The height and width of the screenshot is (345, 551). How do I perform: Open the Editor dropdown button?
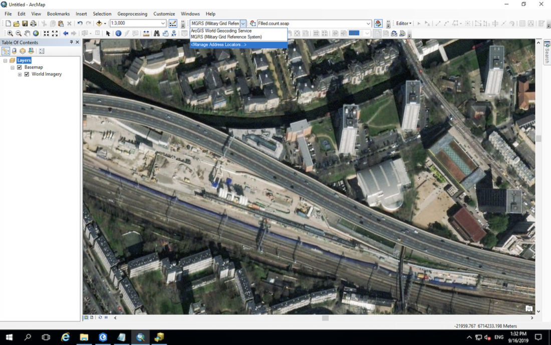pos(403,24)
